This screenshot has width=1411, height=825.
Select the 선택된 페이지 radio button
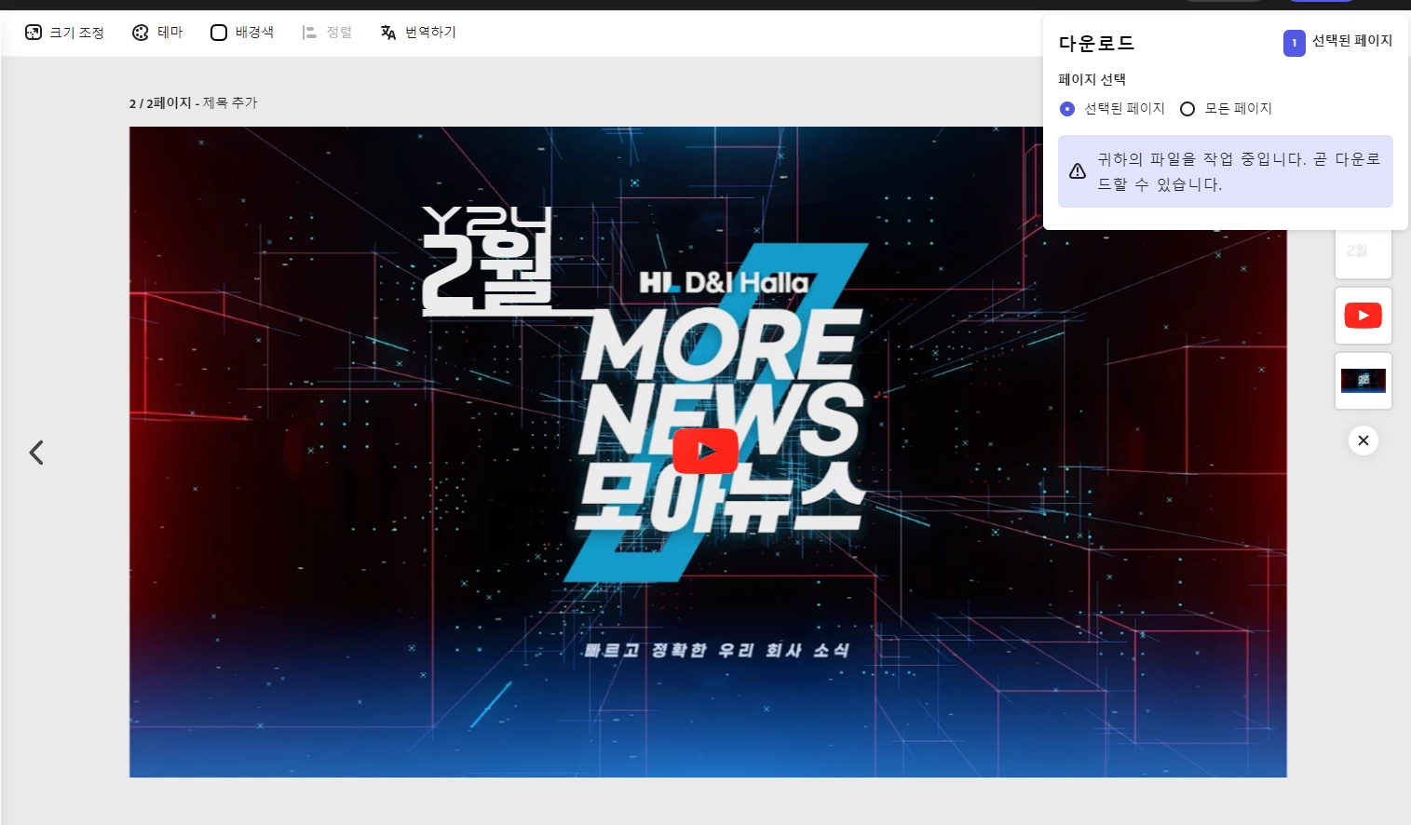pyautogui.click(x=1067, y=109)
